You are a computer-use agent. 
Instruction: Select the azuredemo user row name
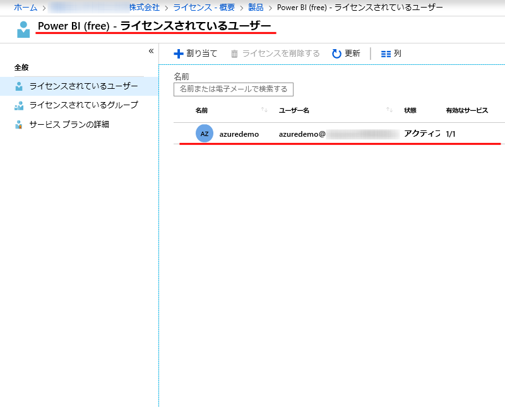[x=239, y=134]
